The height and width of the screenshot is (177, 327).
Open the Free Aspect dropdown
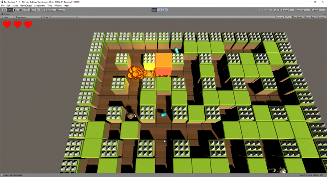(x=29, y=17)
